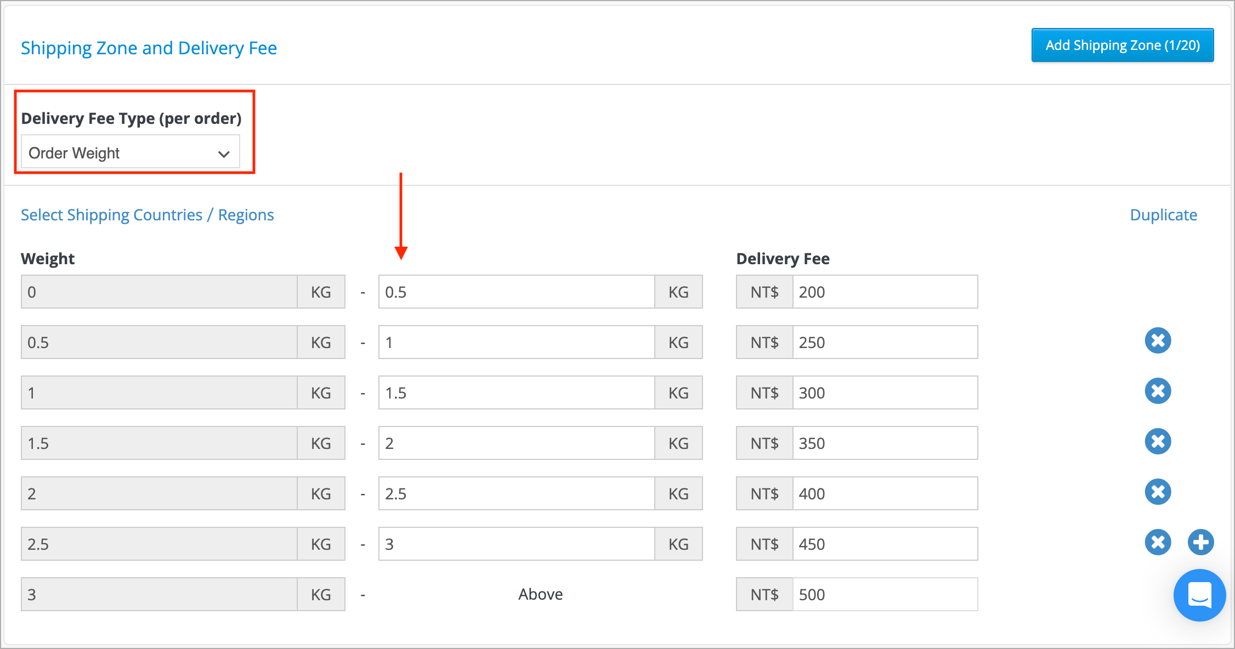Edit the upper weight field showing 3
The height and width of the screenshot is (649, 1235).
(x=517, y=544)
